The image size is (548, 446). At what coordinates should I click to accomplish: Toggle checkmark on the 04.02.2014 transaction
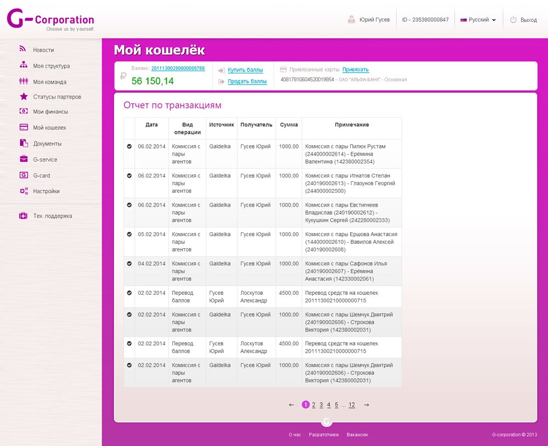coord(129,264)
